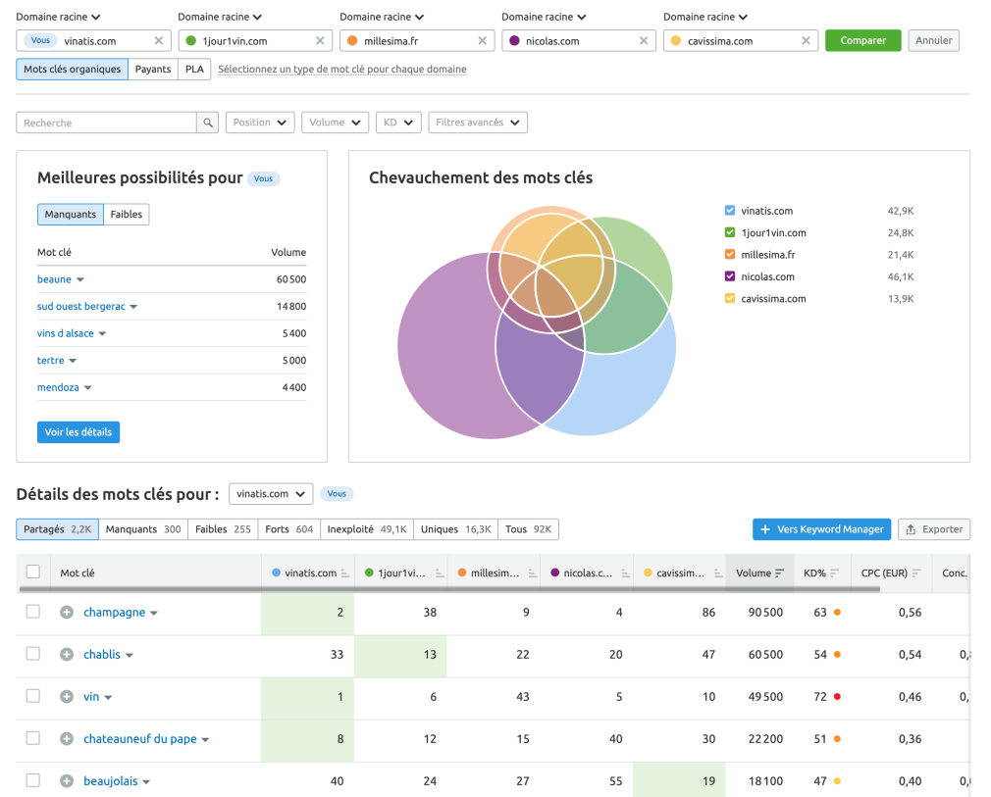Remove cavissima.com with its X icon
The height and width of the screenshot is (797, 991).
(x=806, y=40)
